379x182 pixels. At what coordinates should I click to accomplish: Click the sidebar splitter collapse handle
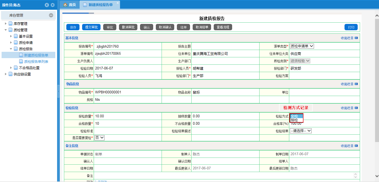[58, 91]
